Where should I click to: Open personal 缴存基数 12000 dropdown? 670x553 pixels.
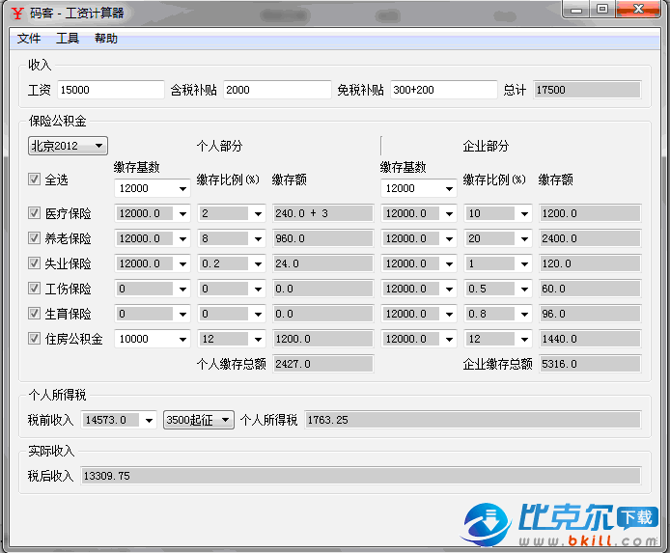pos(152,188)
